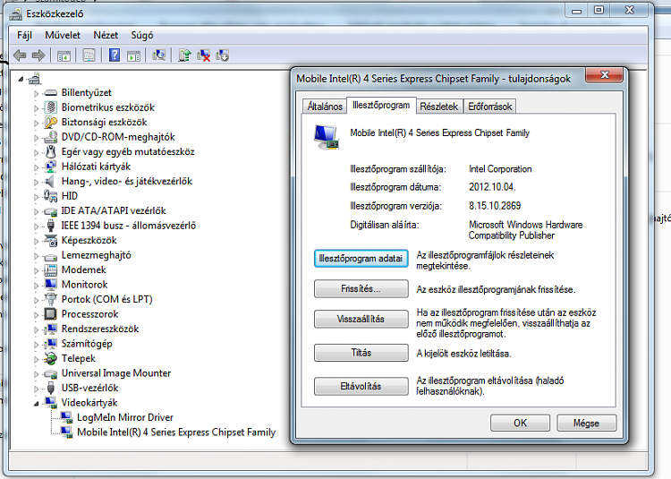Open the Nézet menu
Viewport: 671px width, 479px height.
pos(106,35)
